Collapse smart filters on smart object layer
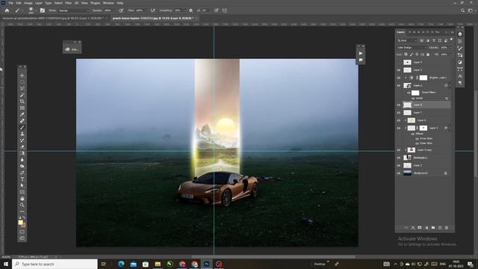This screenshot has height=269, width=478. (x=450, y=86)
